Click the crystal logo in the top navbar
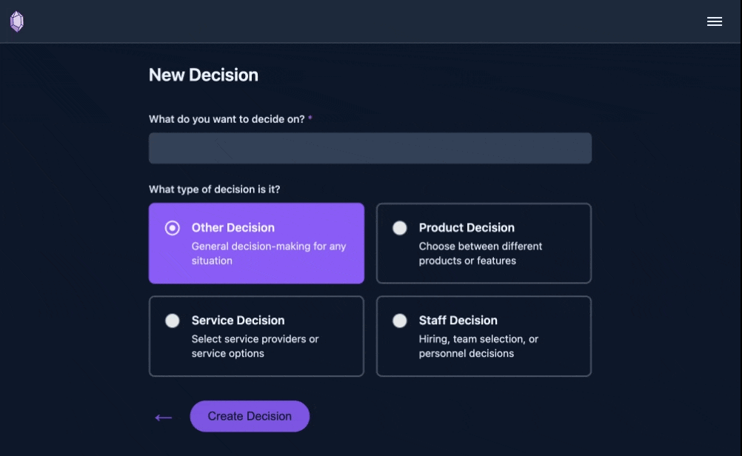 pos(17,21)
